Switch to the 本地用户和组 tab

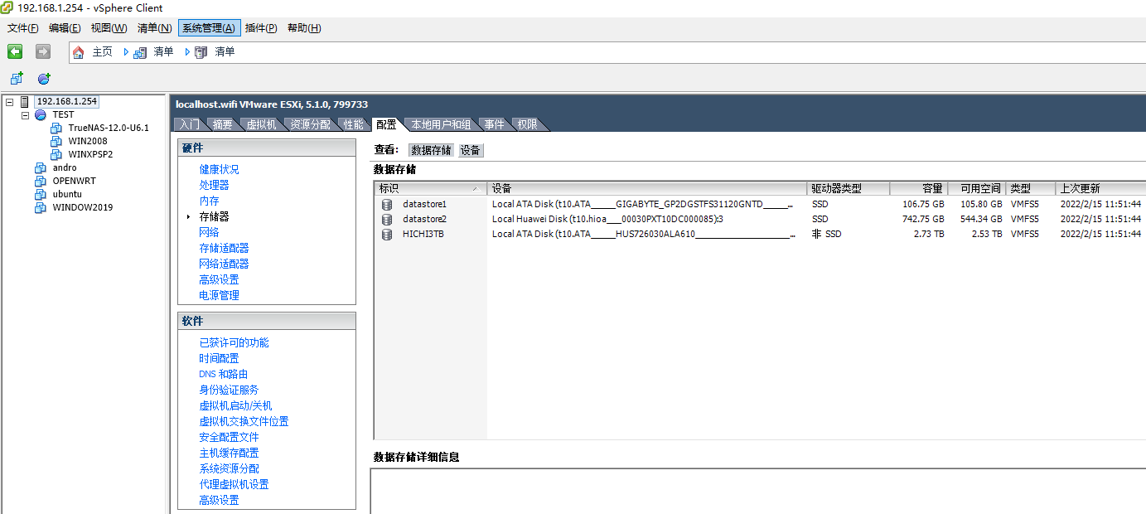tap(441, 124)
